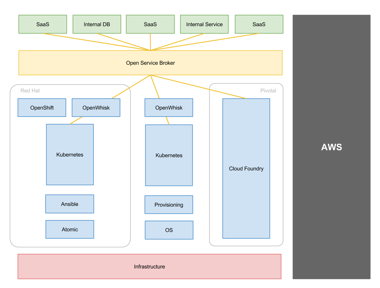The width and height of the screenshot is (380, 288).
Task: Click the Provisioning box
Action: coord(169,204)
